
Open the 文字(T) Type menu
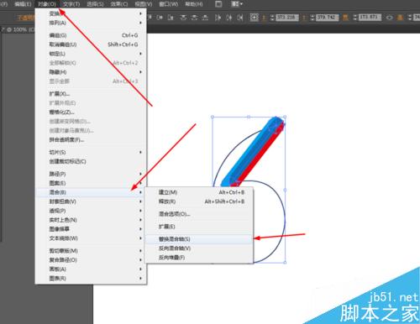[x=71, y=4]
